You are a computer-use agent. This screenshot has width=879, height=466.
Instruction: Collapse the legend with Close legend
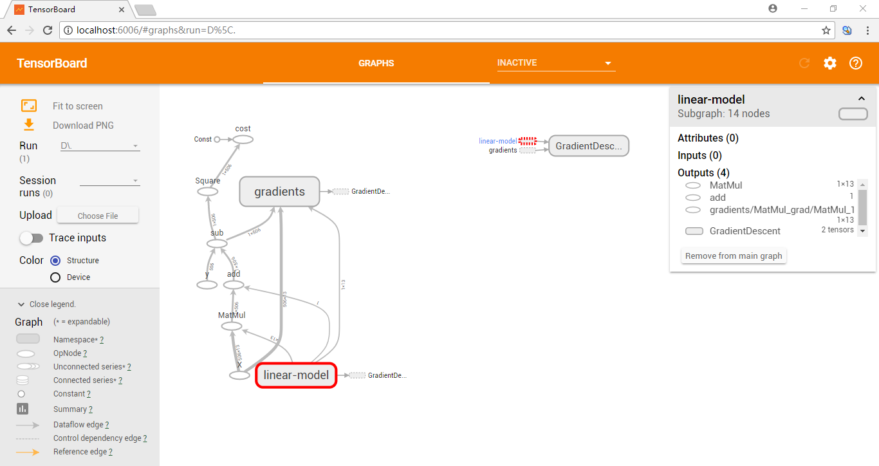point(47,304)
